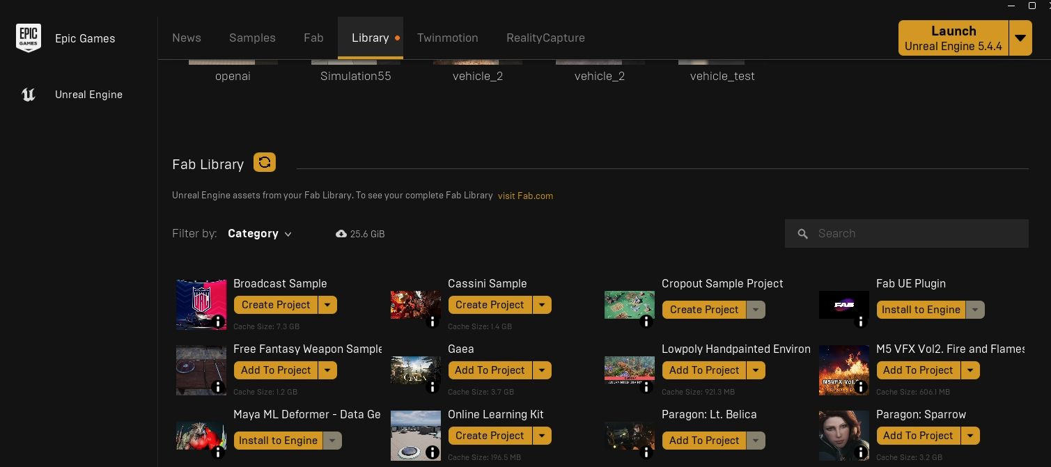This screenshot has height=467, width=1051.
Task: Open the Twinmotion tab
Action: pos(448,38)
